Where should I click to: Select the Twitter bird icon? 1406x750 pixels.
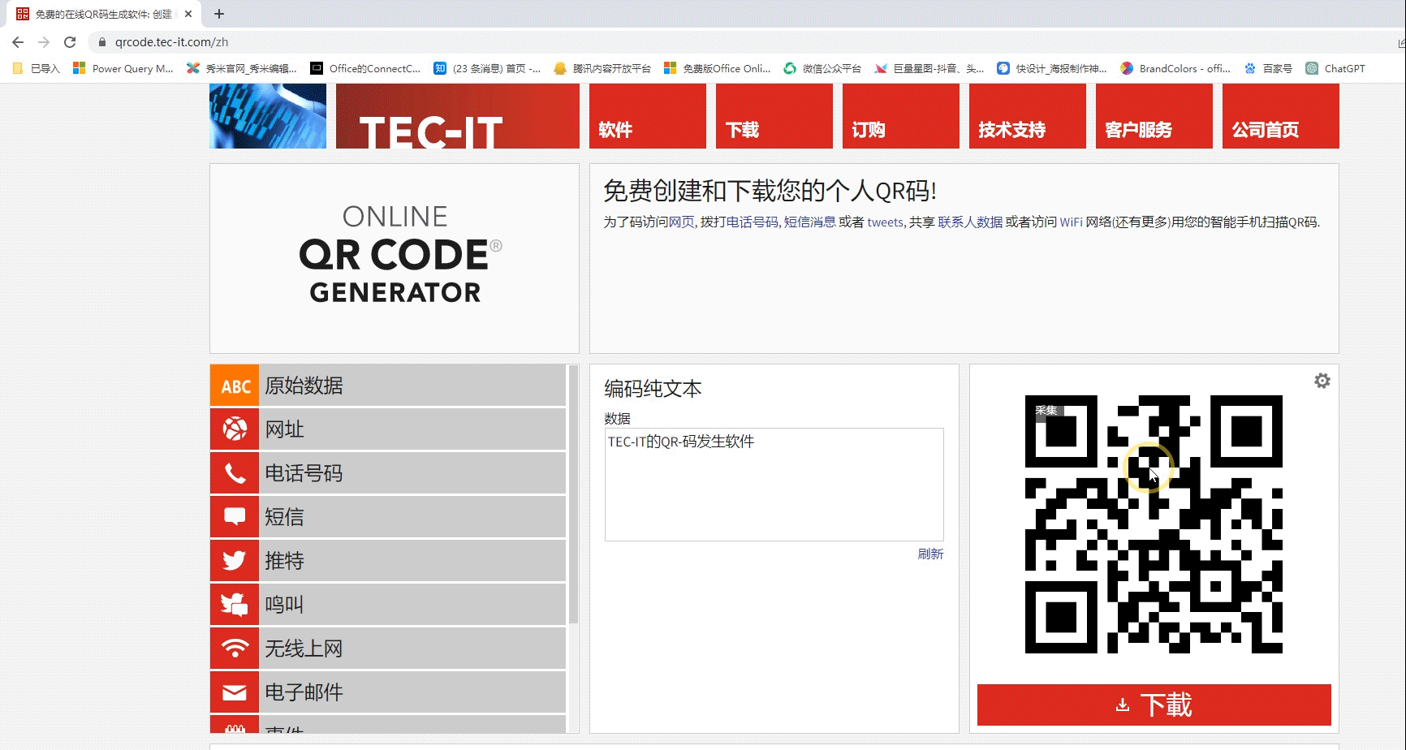click(x=235, y=561)
